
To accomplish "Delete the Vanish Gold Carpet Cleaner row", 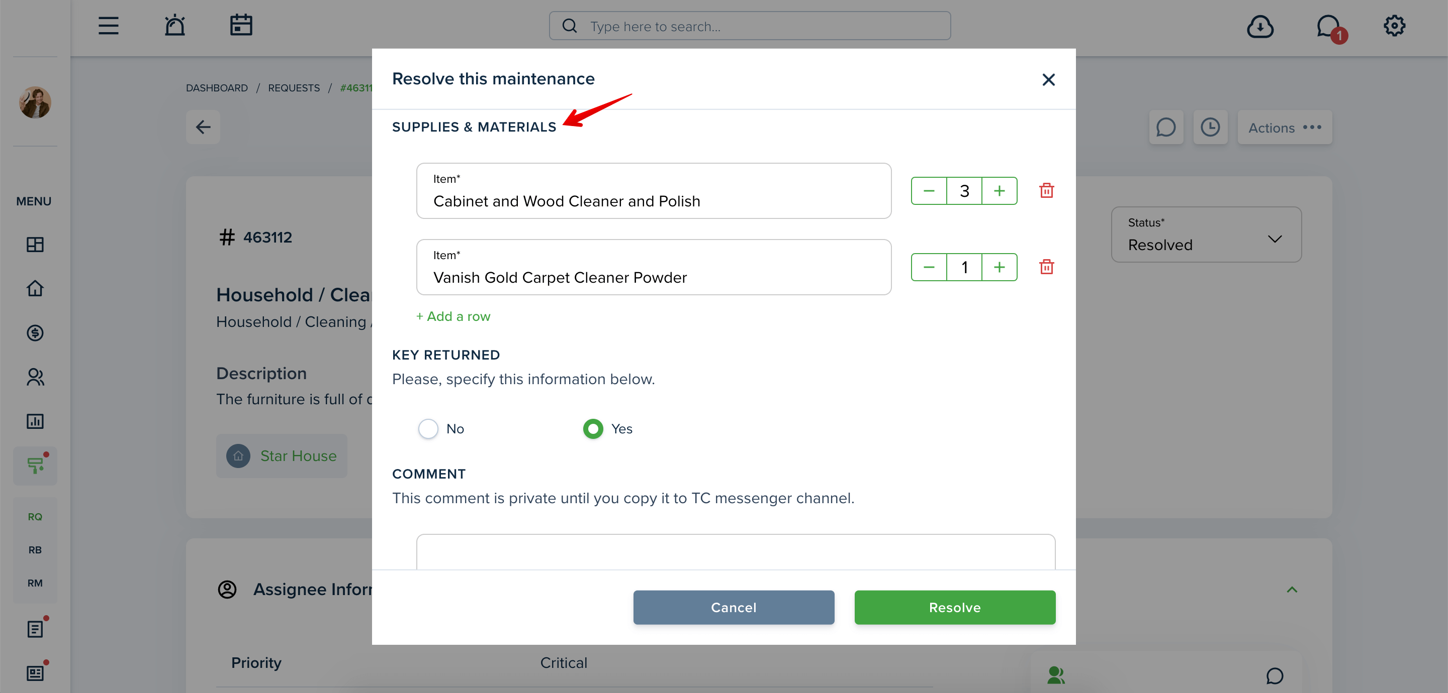I will [1046, 267].
